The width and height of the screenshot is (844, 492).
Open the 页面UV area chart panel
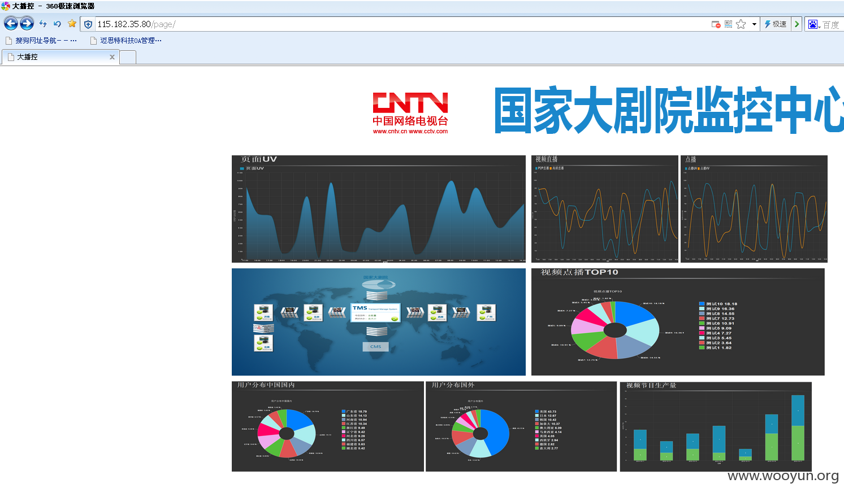click(379, 209)
